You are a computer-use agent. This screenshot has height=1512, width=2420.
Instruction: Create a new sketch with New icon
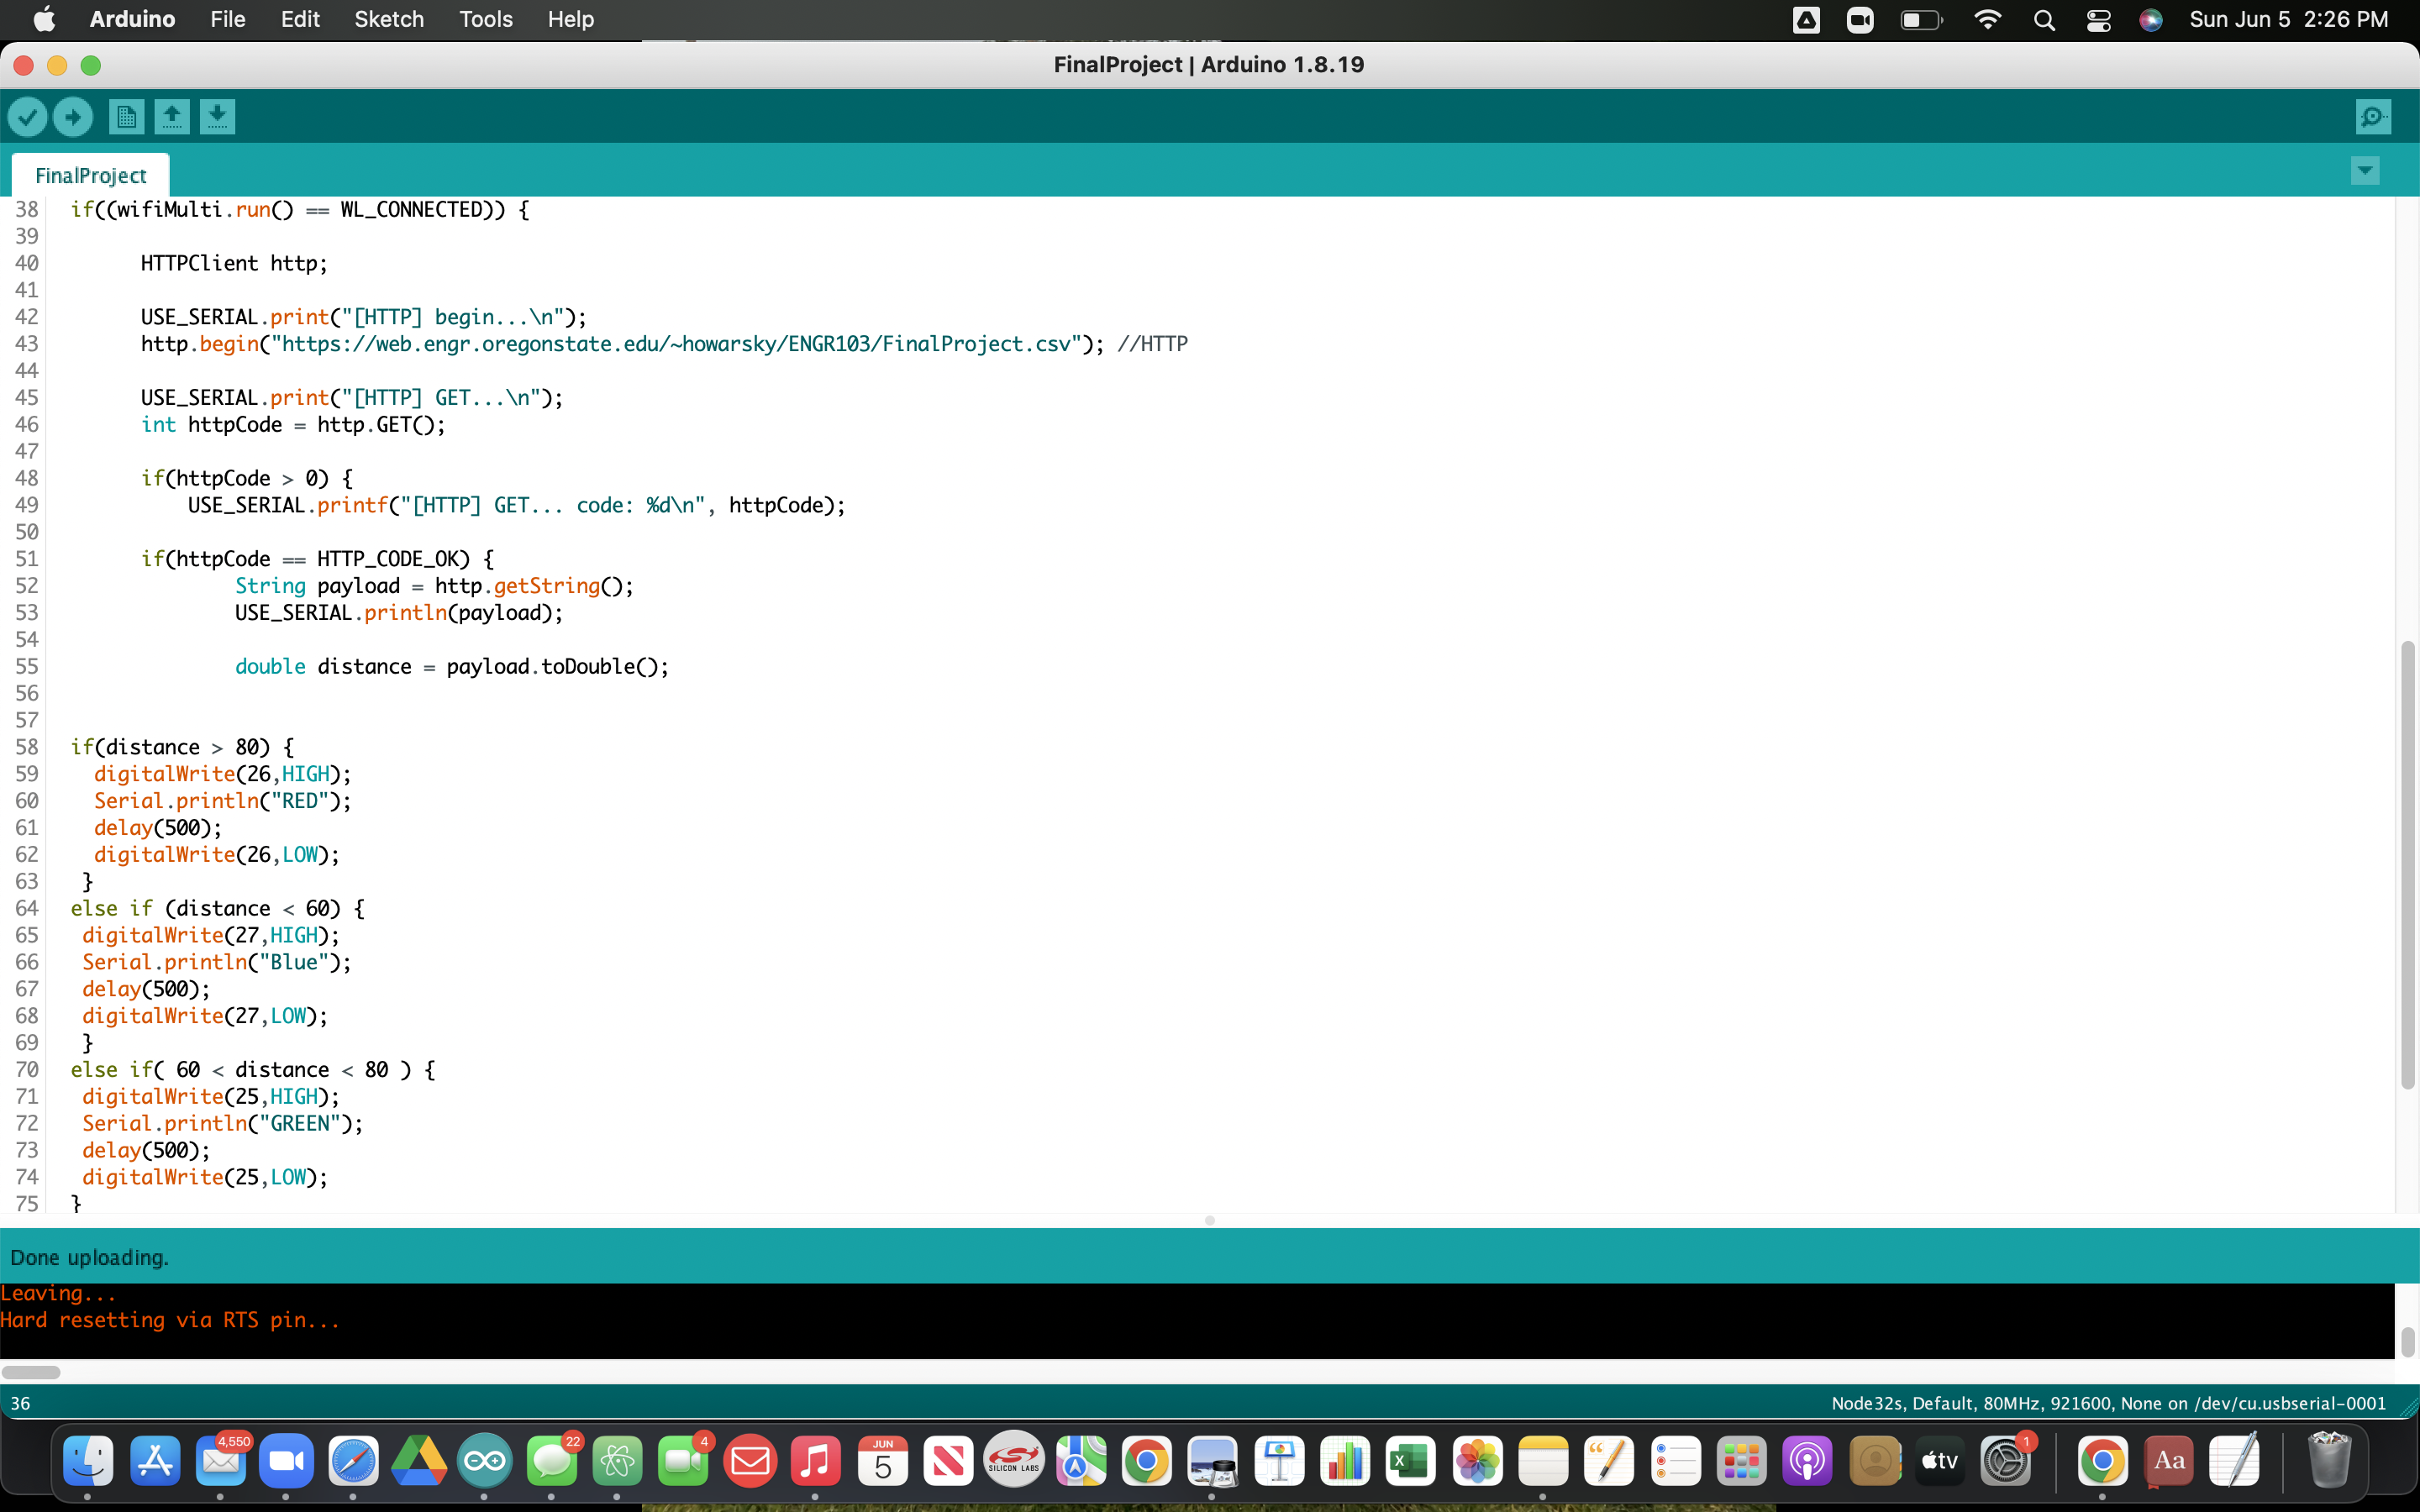(126, 117)
